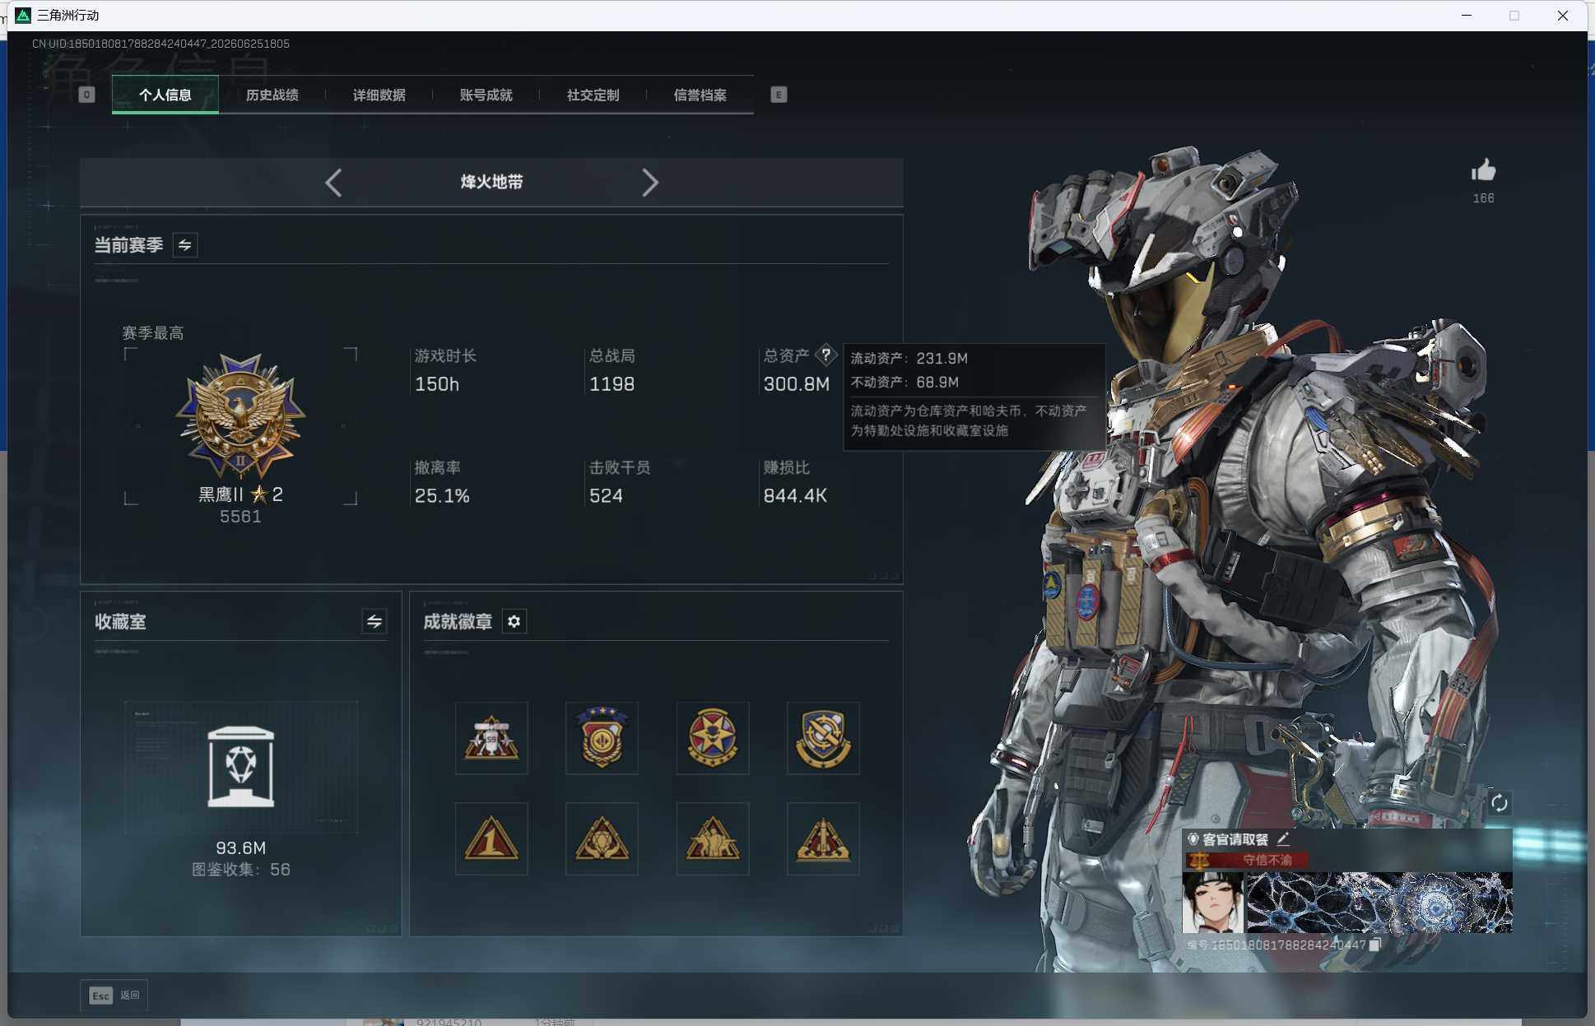
Task: Copy the player ID number icon
Action: pos(1374,945)
